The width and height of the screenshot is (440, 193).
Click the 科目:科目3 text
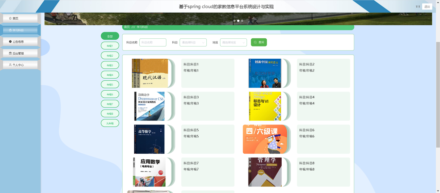tap(191, 97)
